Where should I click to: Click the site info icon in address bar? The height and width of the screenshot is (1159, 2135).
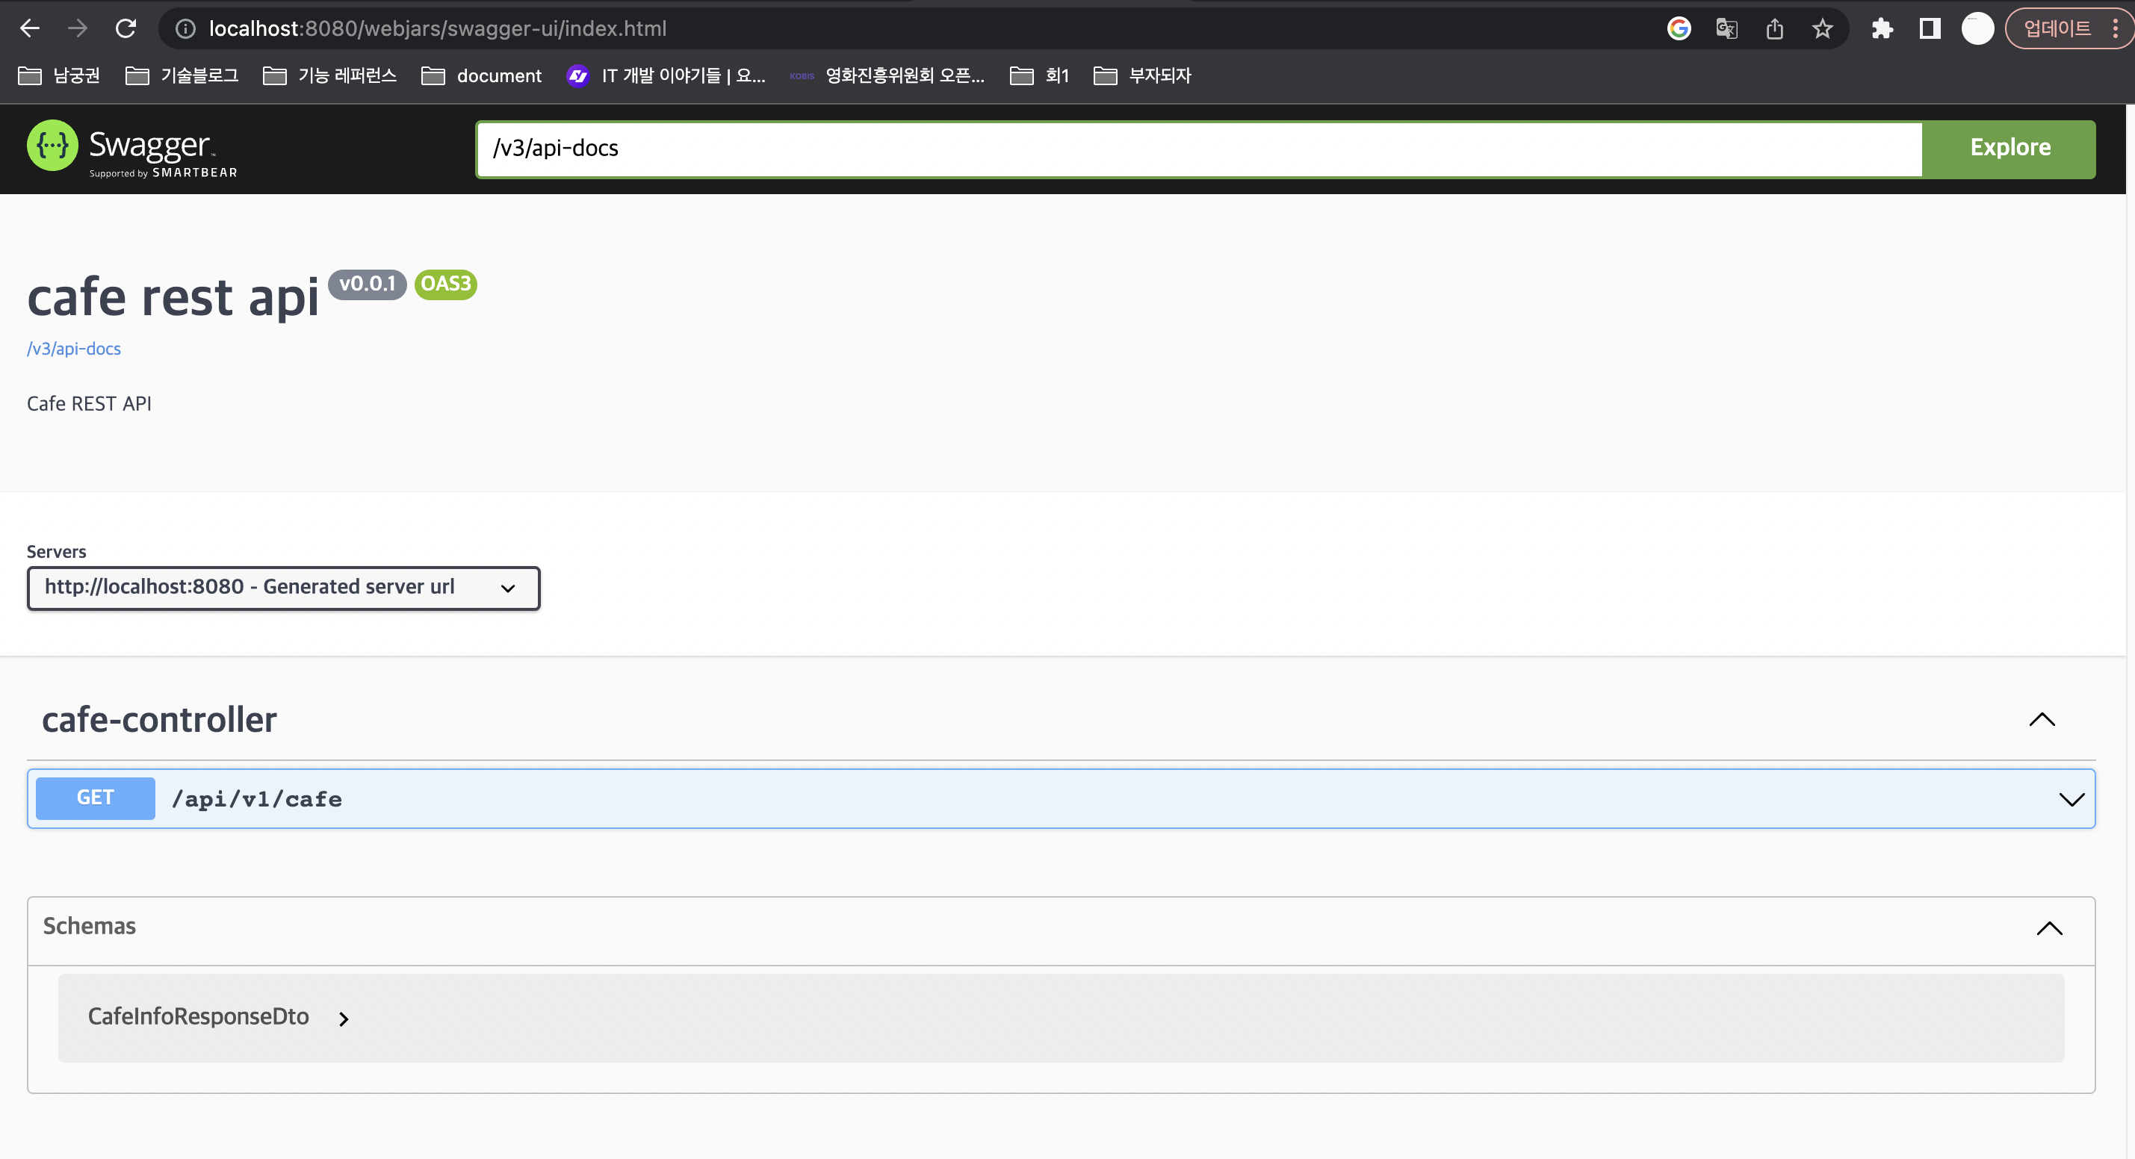(186, 29)
